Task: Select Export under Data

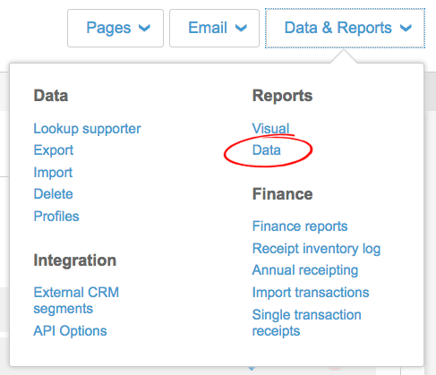Action: click(x=54, y=150)
